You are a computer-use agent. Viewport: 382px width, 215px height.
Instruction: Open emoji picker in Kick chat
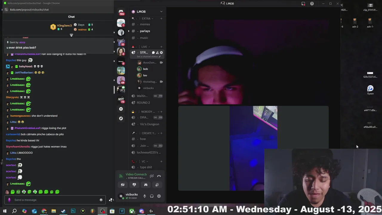tap(101, 200)
